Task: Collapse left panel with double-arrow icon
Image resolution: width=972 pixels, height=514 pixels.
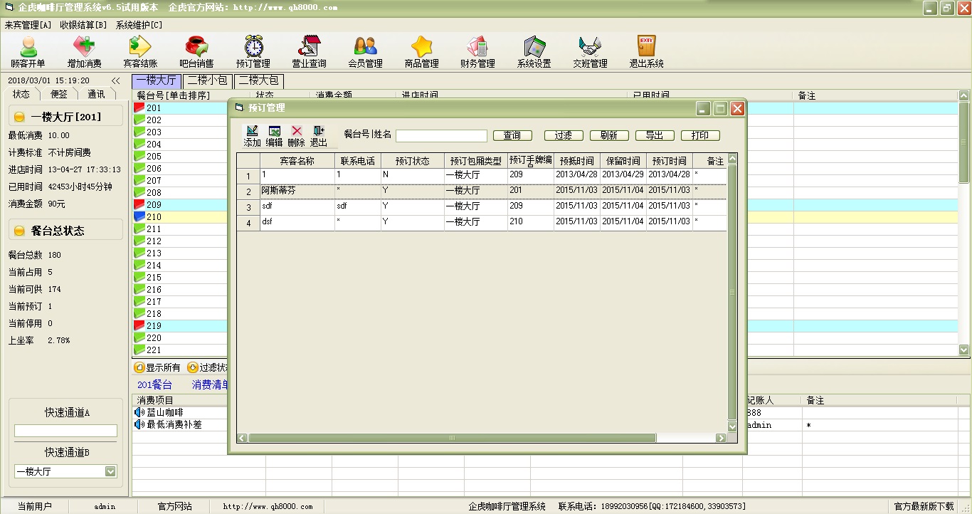Action: (115, 81)
